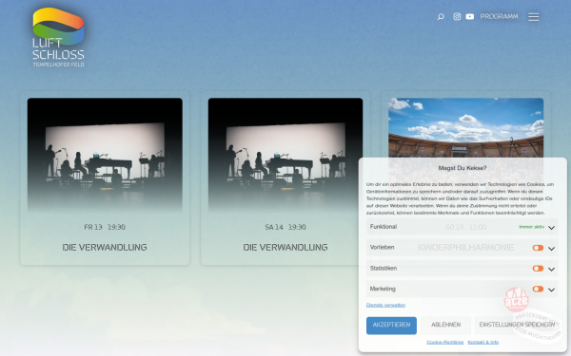
Task: Open the PROGRAMM menu item
Action: tap(499, 17)
